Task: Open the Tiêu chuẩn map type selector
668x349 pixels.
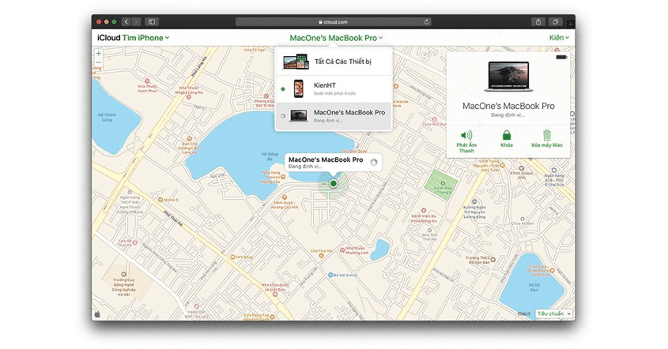Action: click(x=553, y=313)
